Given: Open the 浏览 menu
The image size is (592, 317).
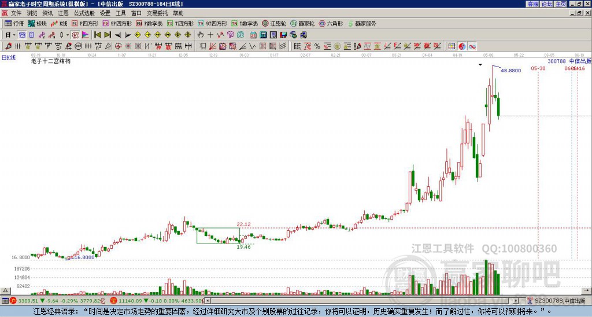Looking at the screenshot, I should click(32, 13).
